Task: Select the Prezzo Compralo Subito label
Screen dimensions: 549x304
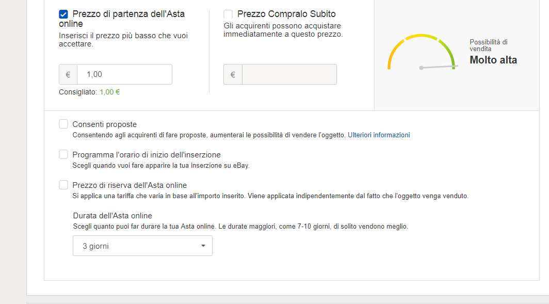Action: coord(286,14)
